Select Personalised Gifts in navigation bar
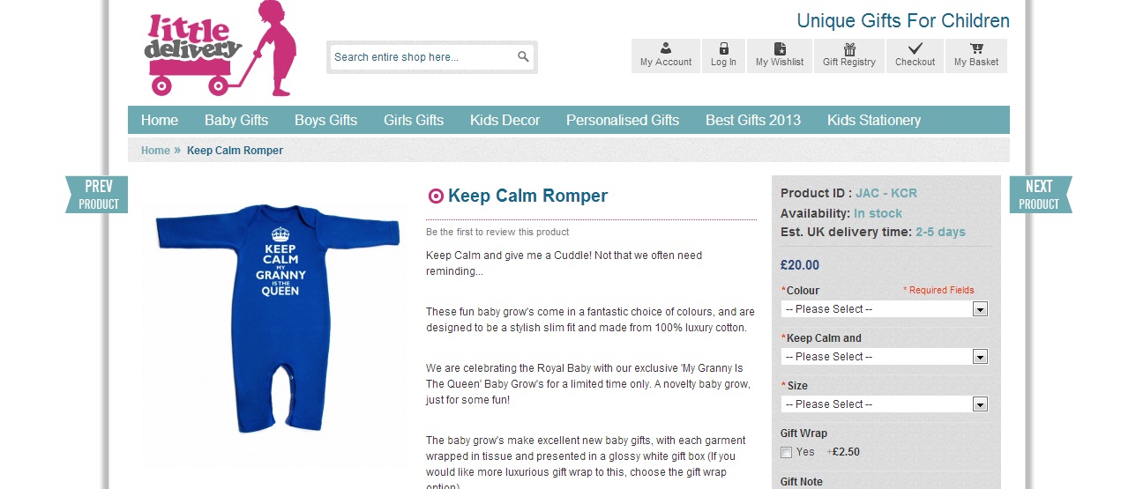This screenshot has height=489, width=1121. [623, 120]
